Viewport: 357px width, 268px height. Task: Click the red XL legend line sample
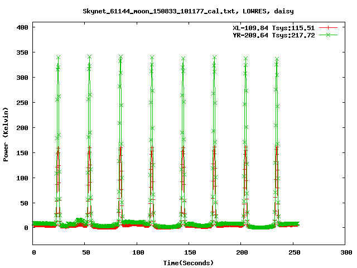tap(328, 28)
